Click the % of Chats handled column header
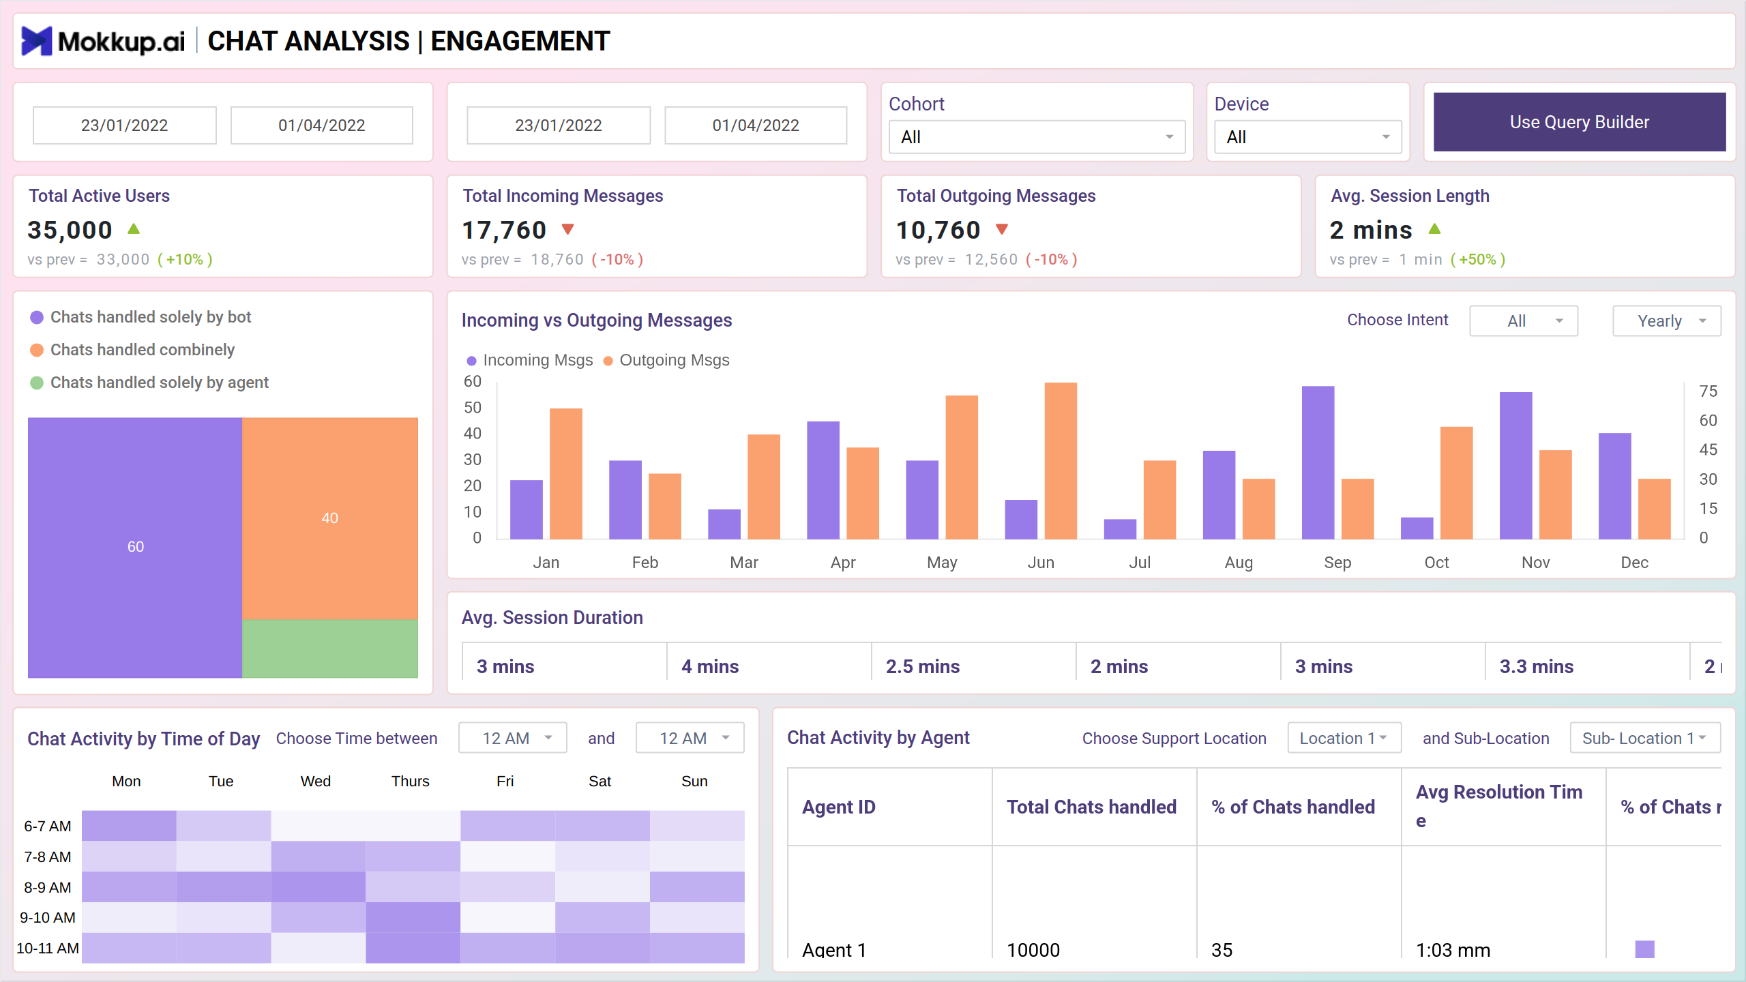Viewport: 1746px width, 982px height. [x=1299, y=807]
